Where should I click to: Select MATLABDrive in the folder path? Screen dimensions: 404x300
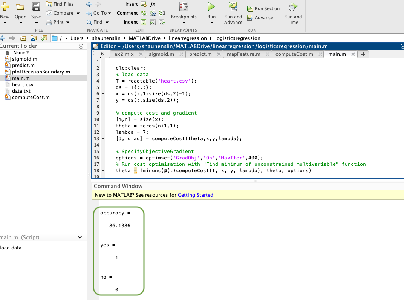click(145, 38)
